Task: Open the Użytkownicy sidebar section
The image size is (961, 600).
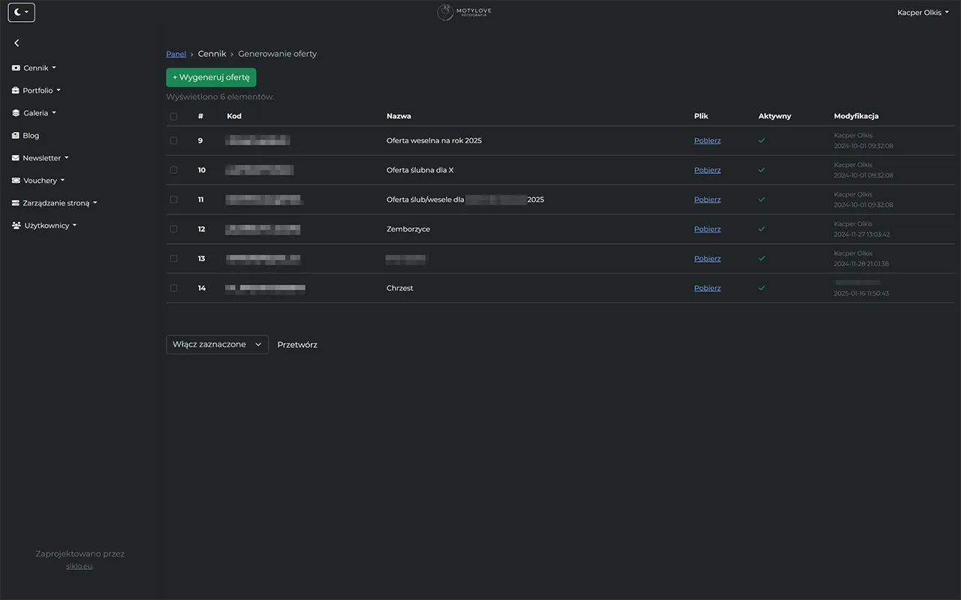Action: click(x=44, y=225)
